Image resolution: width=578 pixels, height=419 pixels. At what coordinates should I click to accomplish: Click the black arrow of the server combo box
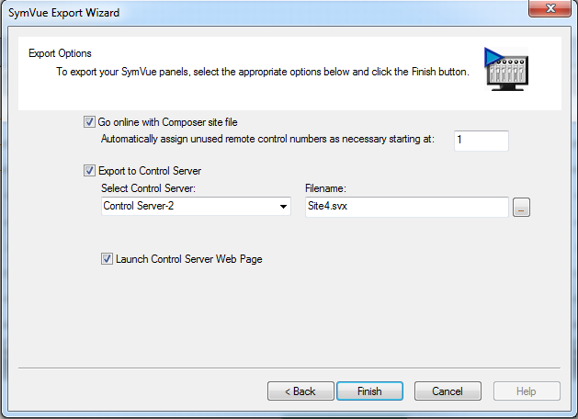coord(283,207)
